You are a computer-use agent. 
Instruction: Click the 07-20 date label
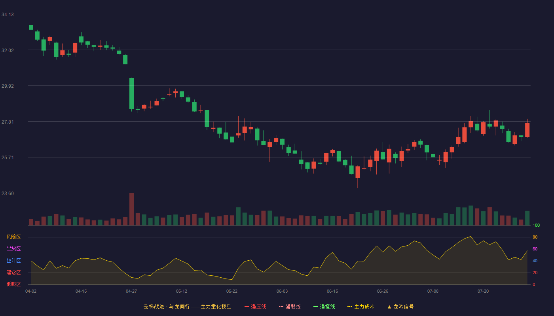pos(483,291)
